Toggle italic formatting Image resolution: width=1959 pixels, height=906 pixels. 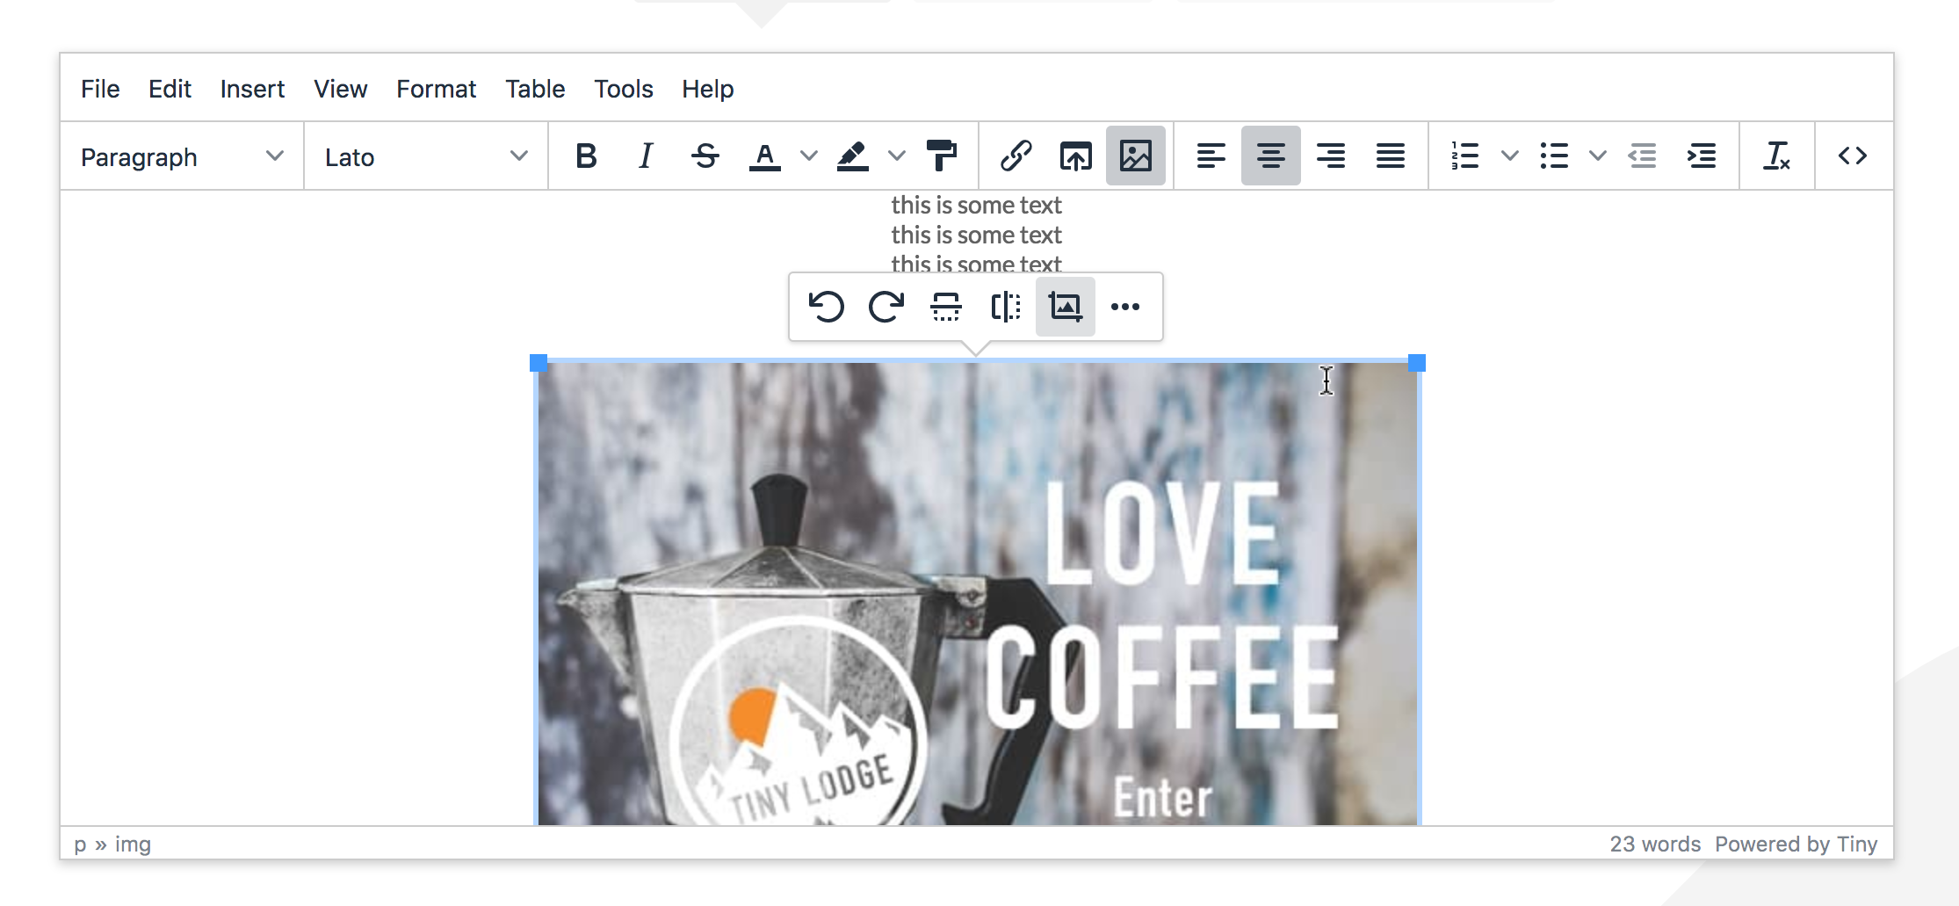646,156
